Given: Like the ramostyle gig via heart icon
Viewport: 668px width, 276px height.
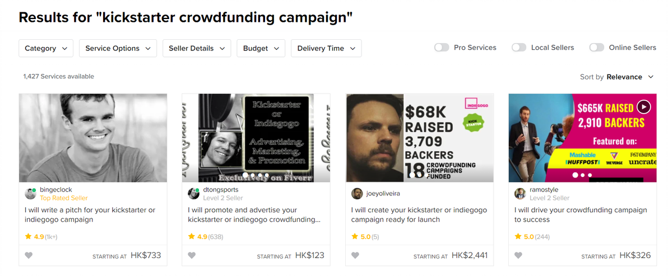Looking at the screenshot, I should click(518, 255).
